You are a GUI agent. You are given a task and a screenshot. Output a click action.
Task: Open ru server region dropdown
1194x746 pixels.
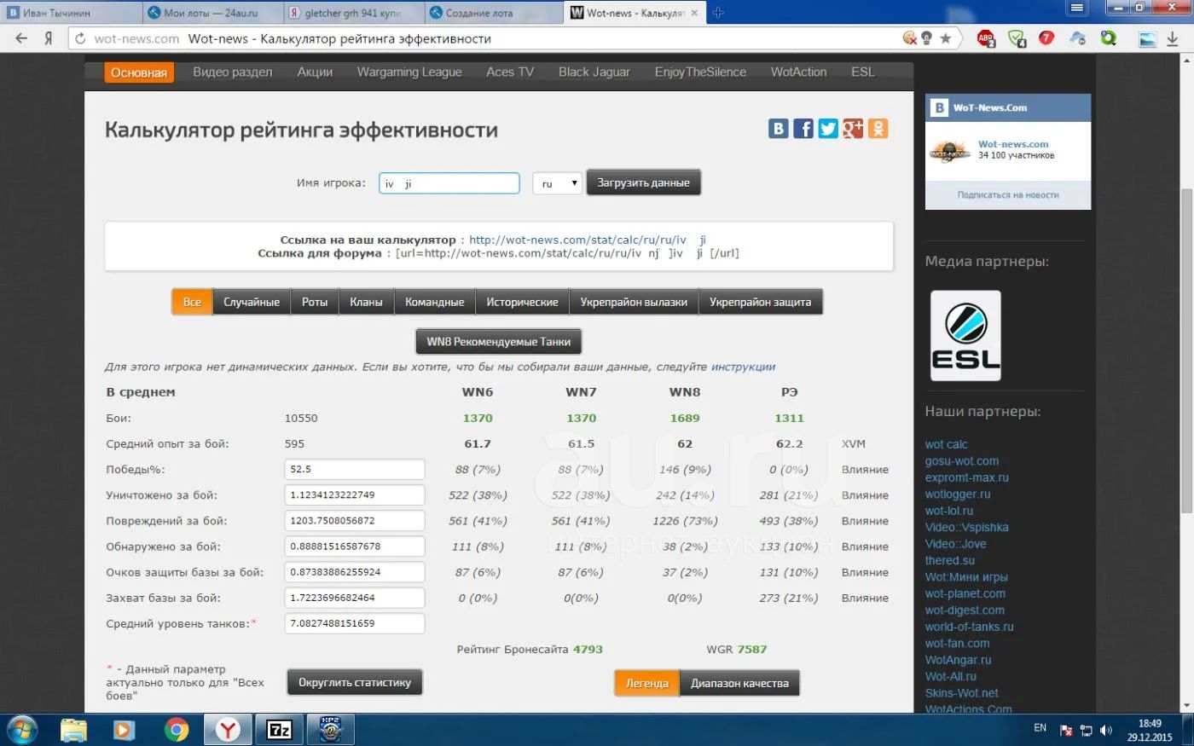pyautogui.click(x=557, y=183)
